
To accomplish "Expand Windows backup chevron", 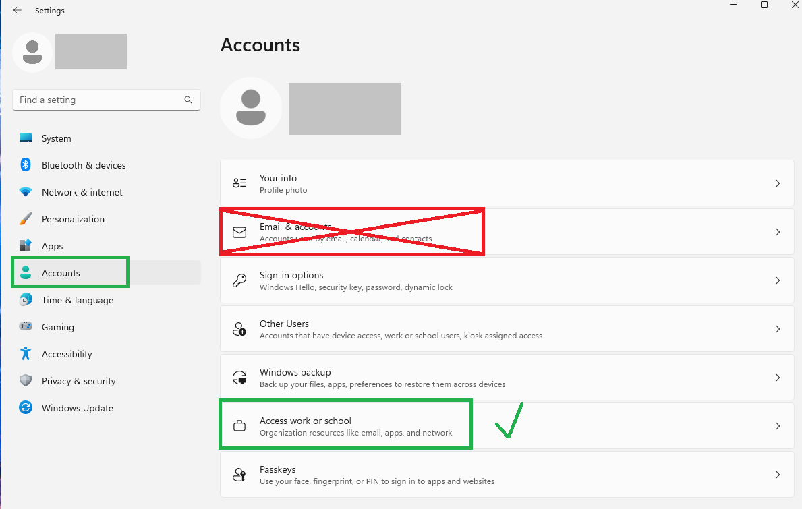I will coord(778,378).
